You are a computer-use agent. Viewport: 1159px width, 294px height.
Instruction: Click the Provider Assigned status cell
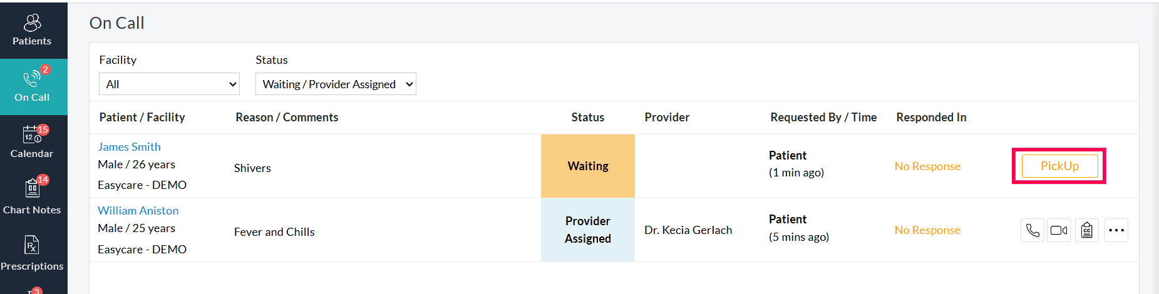(588, 230)
